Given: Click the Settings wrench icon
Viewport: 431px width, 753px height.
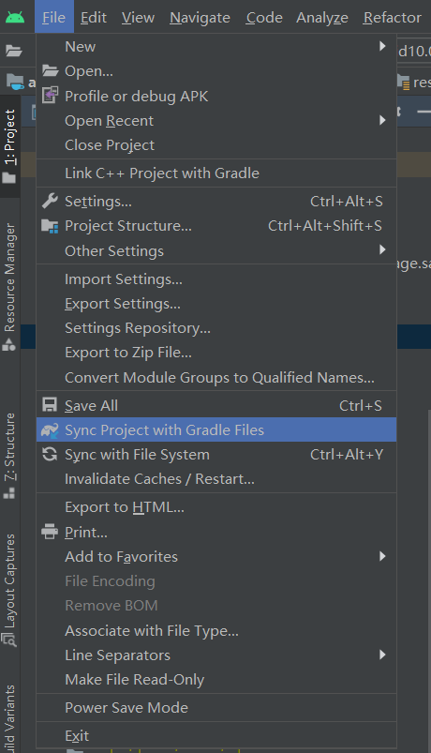Looking at the screenshot, I should point(50,201).
